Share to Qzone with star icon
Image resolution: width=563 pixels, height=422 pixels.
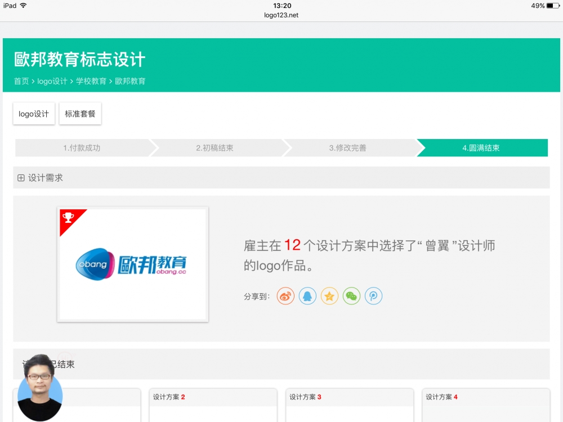329,296
